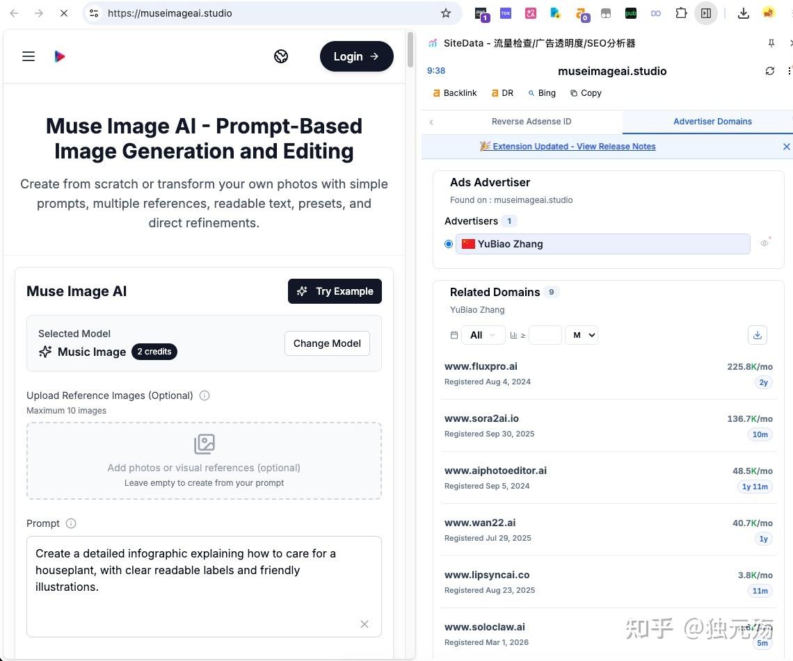The image size is (793, 661).
Task: Click info icon next to Upload Reference Images
Action: coord(205,395)
